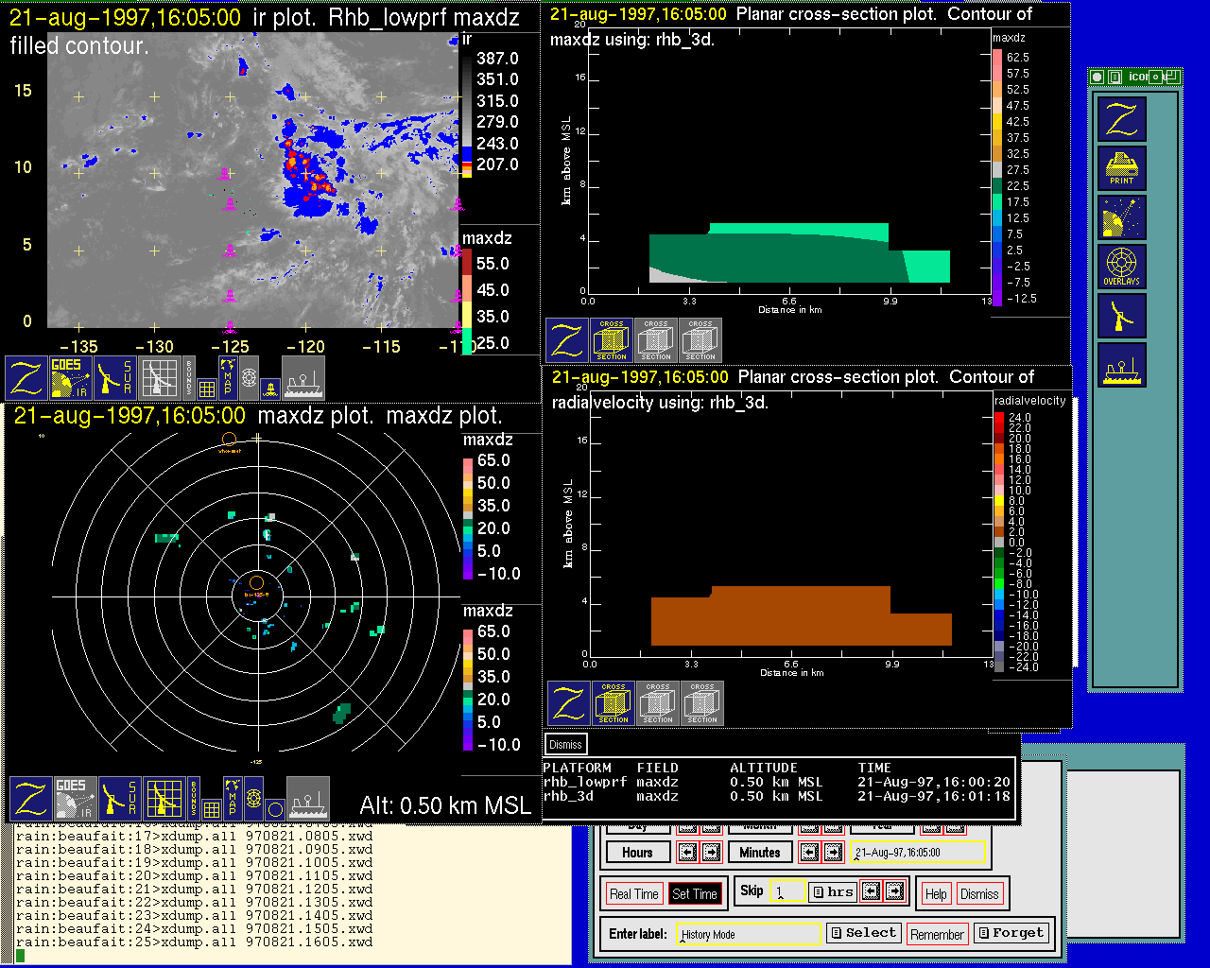Select the ship icon in the icon bar

point(1122,365)
